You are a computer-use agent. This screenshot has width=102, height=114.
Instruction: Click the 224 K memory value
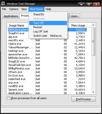[82, 79]
